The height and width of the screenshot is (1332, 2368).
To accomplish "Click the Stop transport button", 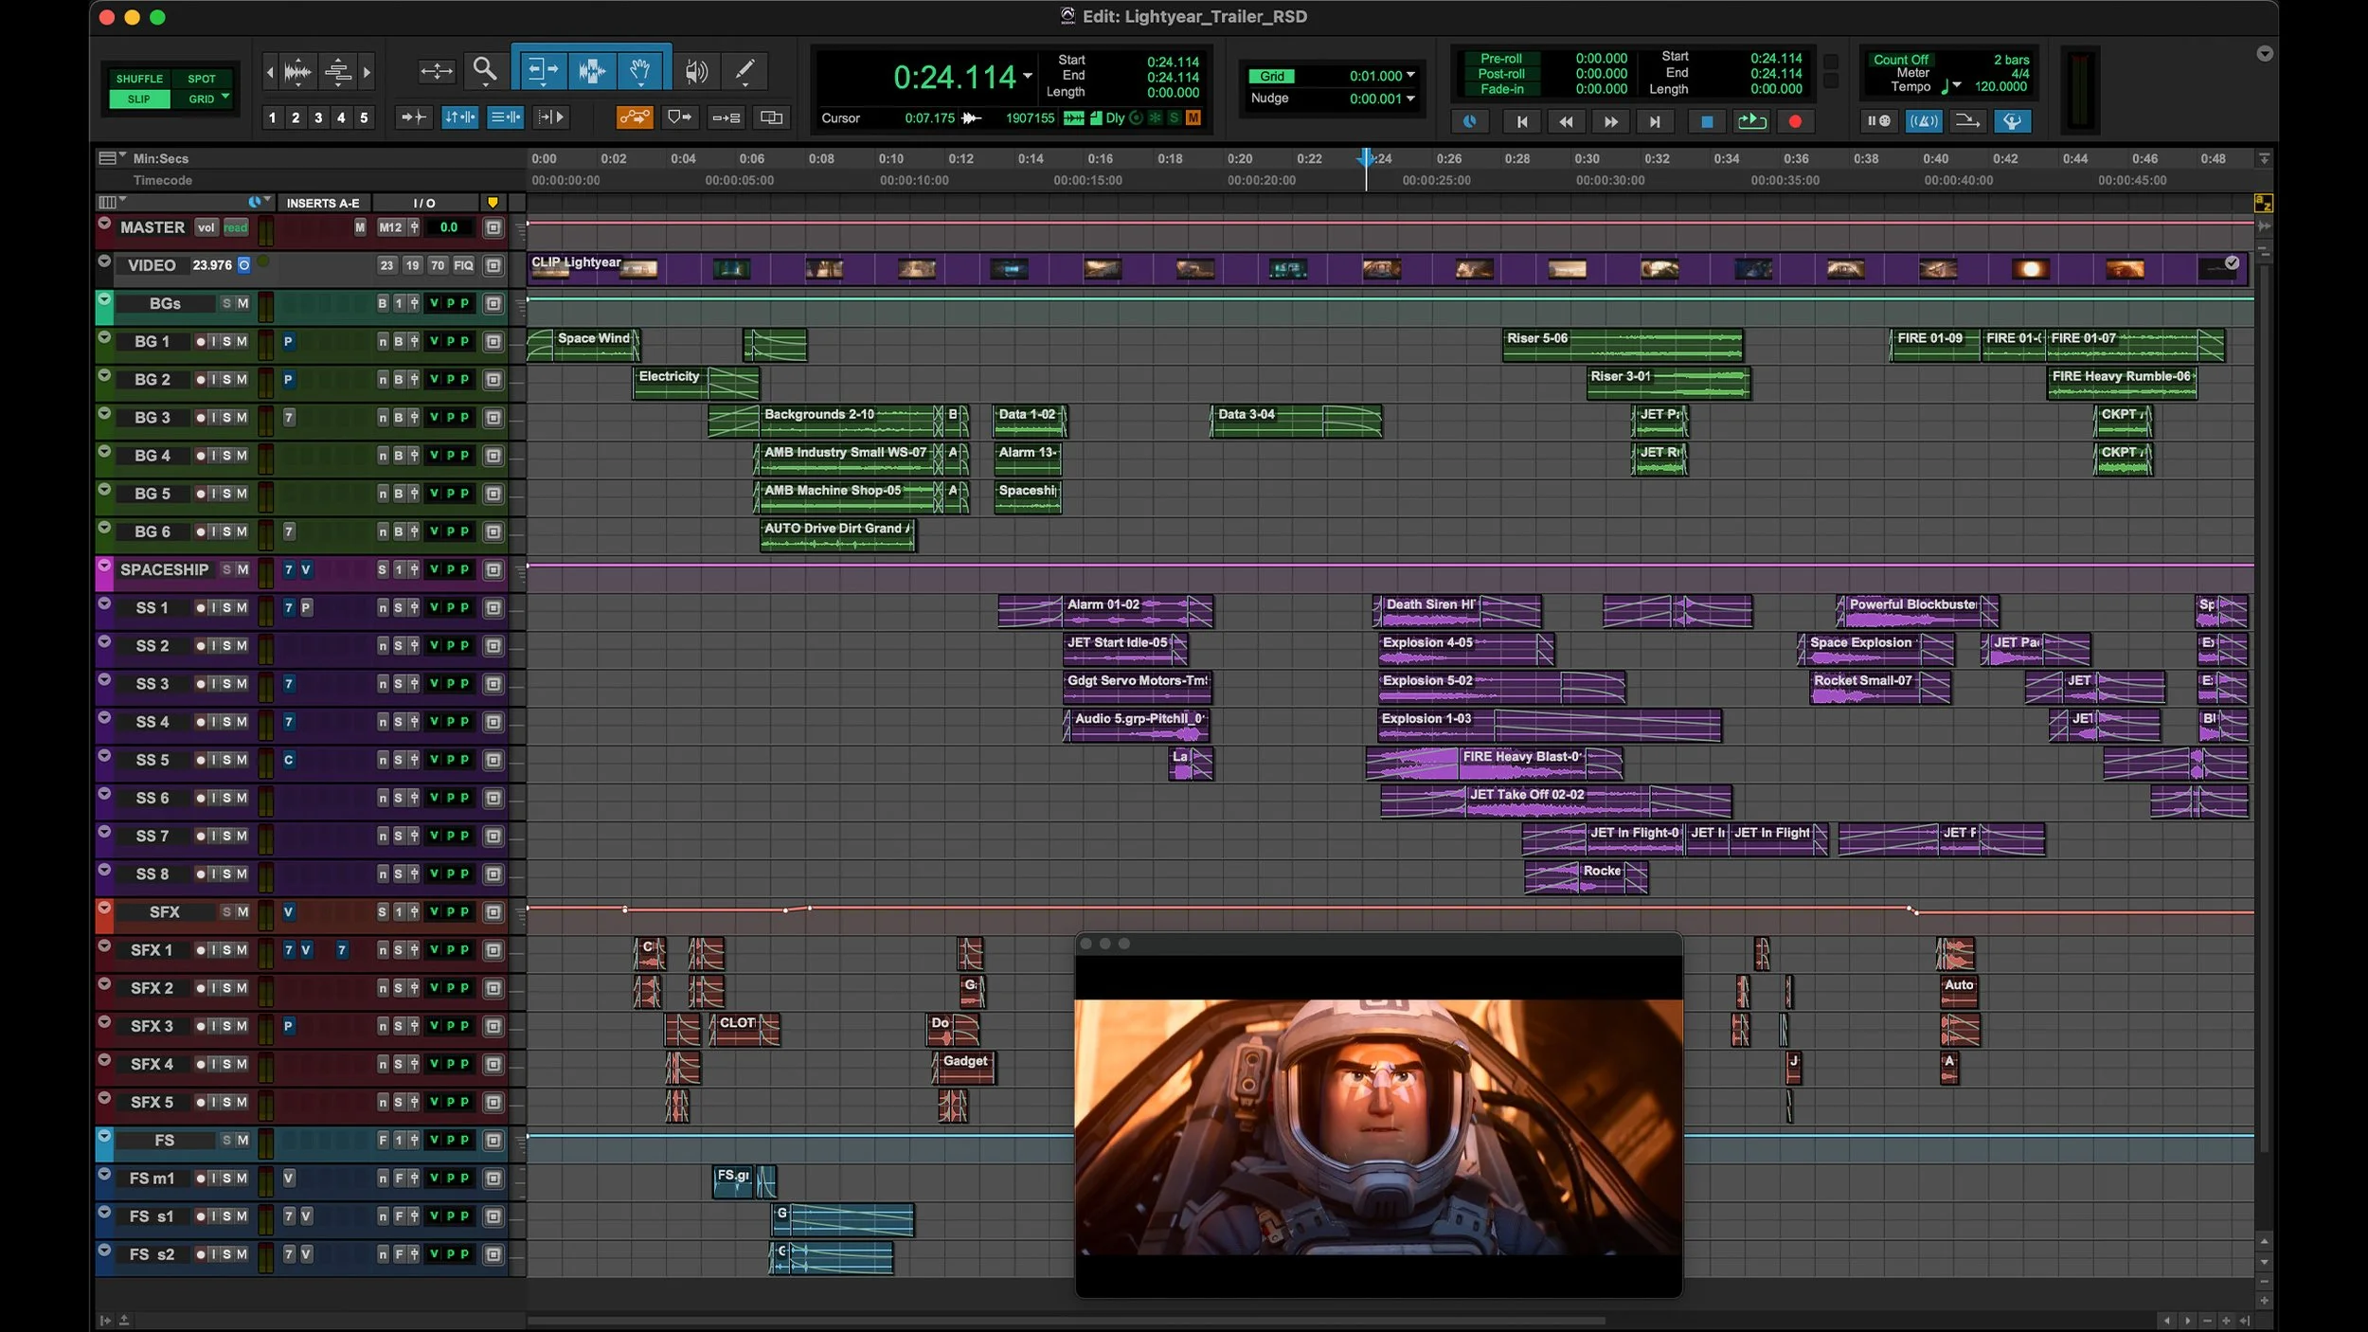I will coord(1707,121).
